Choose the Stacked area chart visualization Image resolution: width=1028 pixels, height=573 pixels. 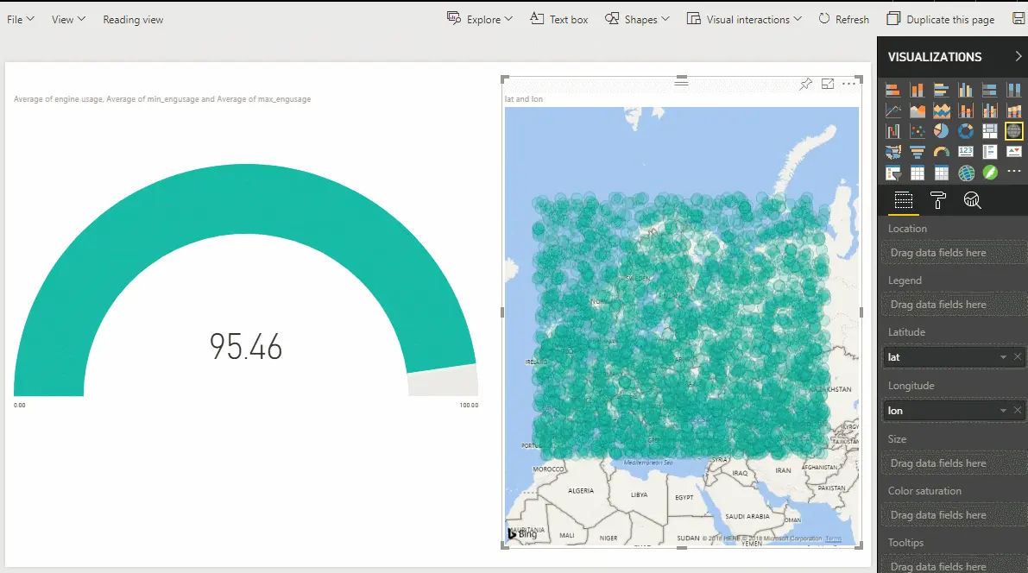[x=942, y=110]
